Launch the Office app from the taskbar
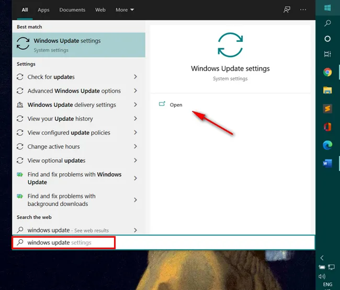 (327, 127)
